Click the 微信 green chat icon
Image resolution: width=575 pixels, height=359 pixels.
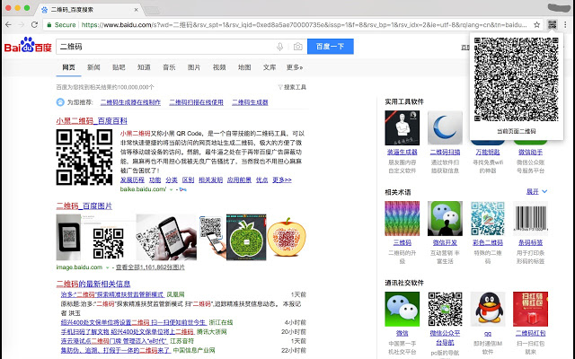(x=402, y=309)
